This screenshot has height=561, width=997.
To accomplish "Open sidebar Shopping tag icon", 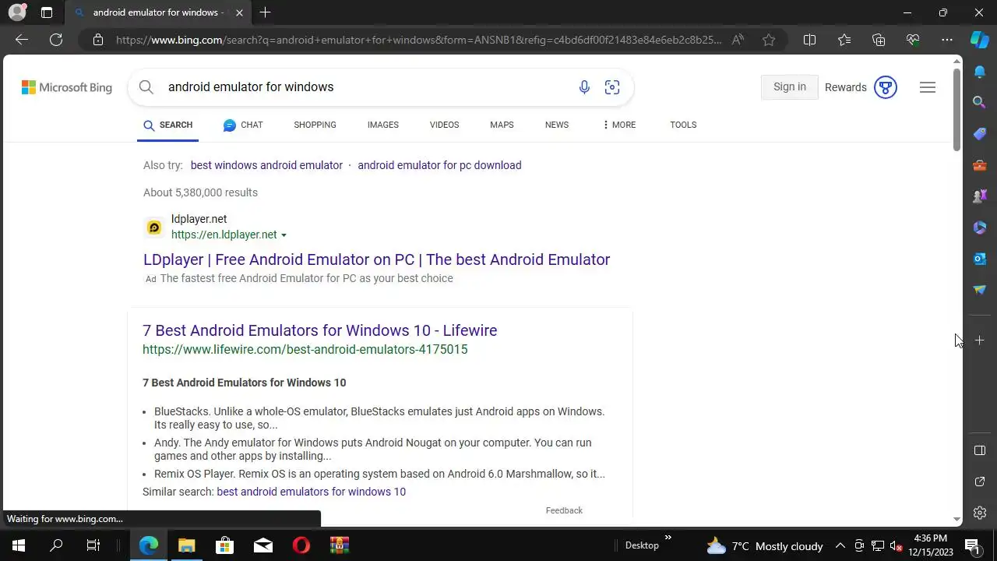I will point(980,134).
